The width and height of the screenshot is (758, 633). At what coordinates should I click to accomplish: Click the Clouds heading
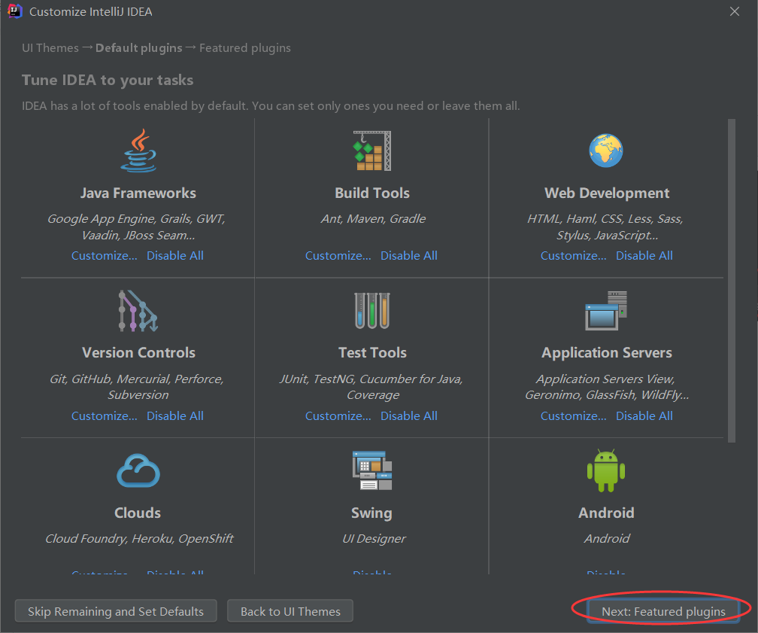138,513
